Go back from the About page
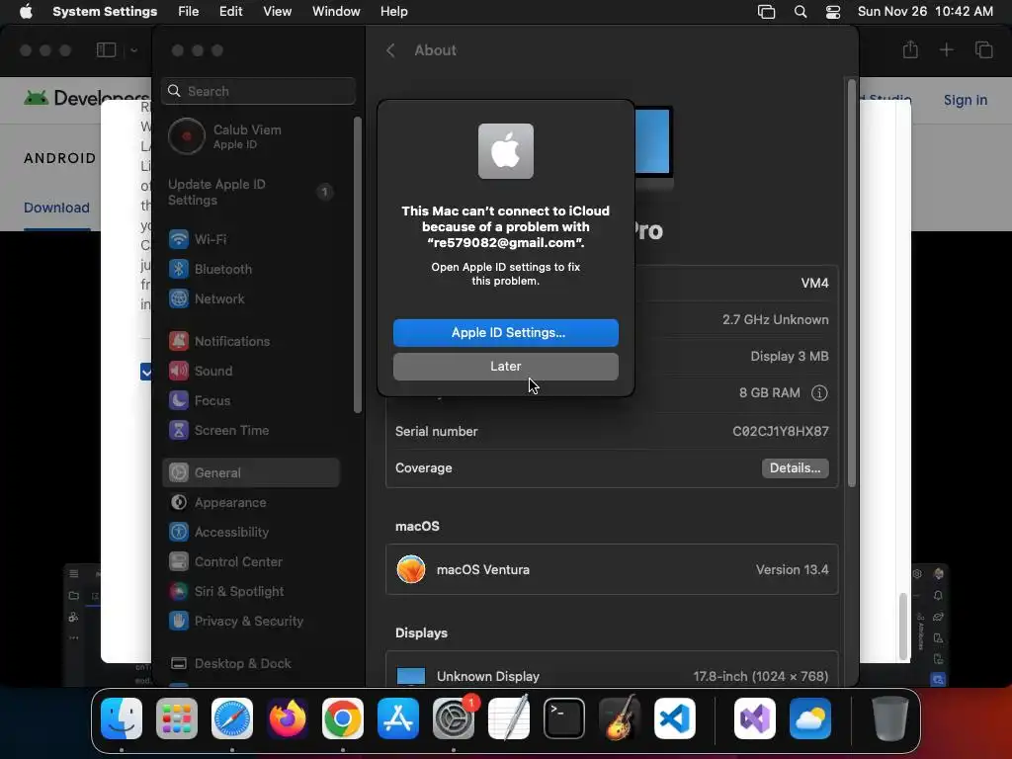Screen dimensions: 1012x759 (x=390, y=50)
